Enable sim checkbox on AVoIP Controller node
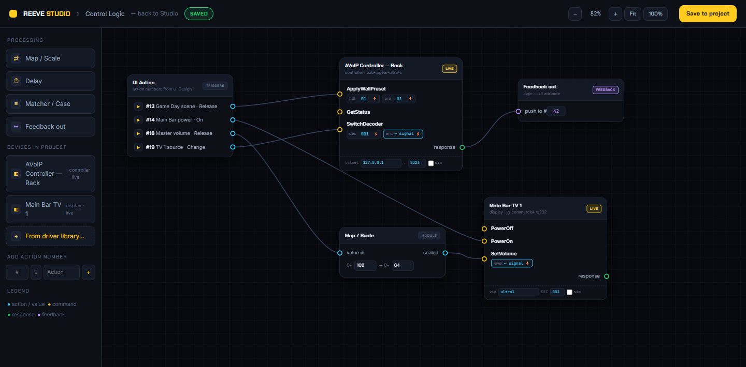Screen dimensions: 746x367 pyautogui.click(x=431, y=163)
